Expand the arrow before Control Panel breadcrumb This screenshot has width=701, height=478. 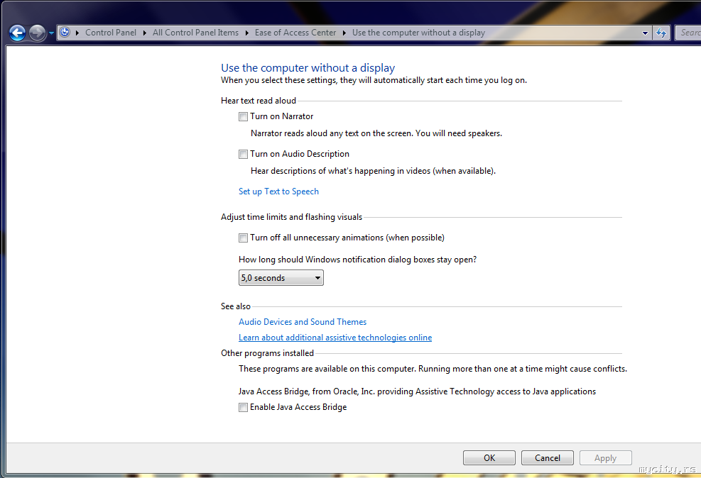point(77,33)
